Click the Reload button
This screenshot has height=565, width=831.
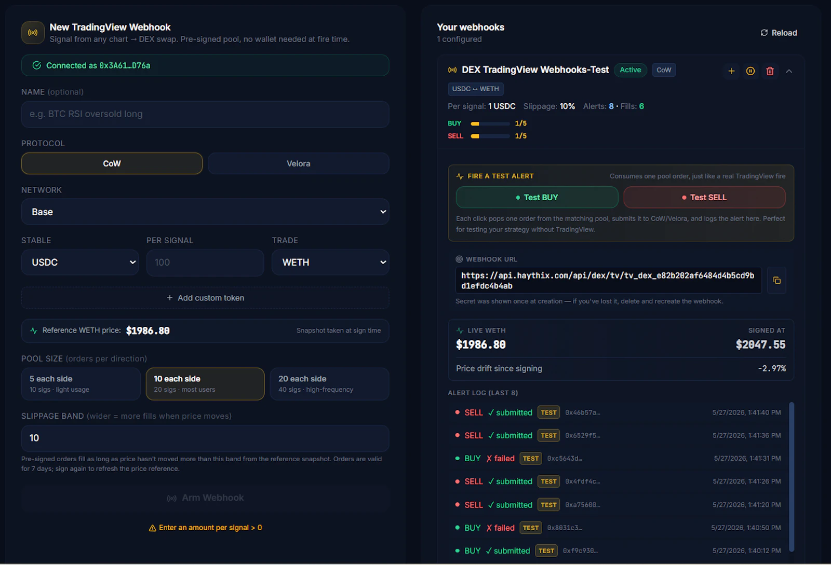[x=779, y=33]
